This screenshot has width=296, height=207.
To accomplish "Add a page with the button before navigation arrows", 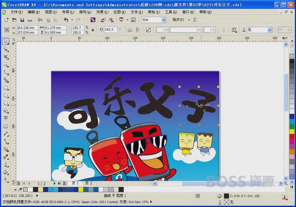I will pyautogui.click(x=19, y=183).
